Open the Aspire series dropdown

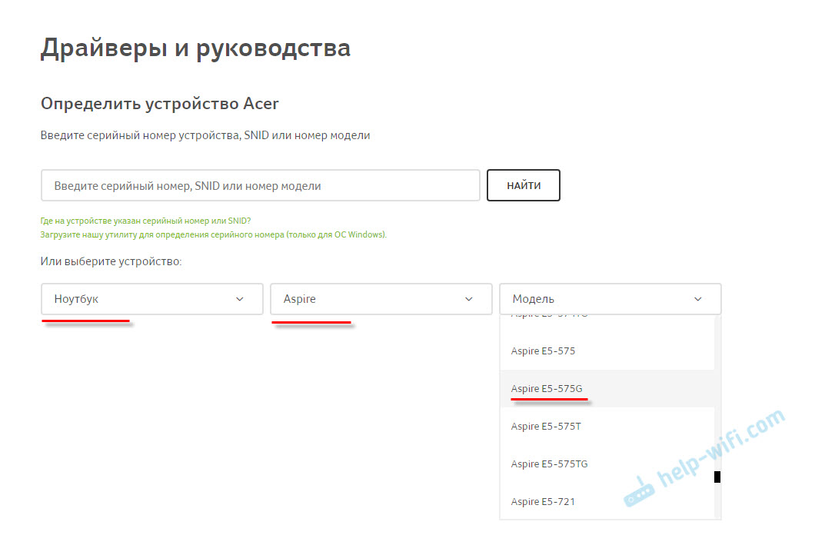pos(381,299)
